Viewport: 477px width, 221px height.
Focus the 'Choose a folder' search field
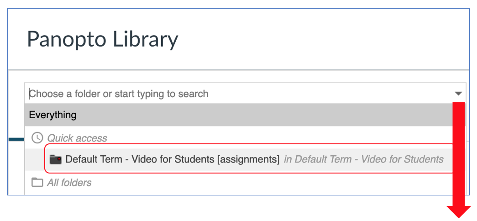[245, 94]
